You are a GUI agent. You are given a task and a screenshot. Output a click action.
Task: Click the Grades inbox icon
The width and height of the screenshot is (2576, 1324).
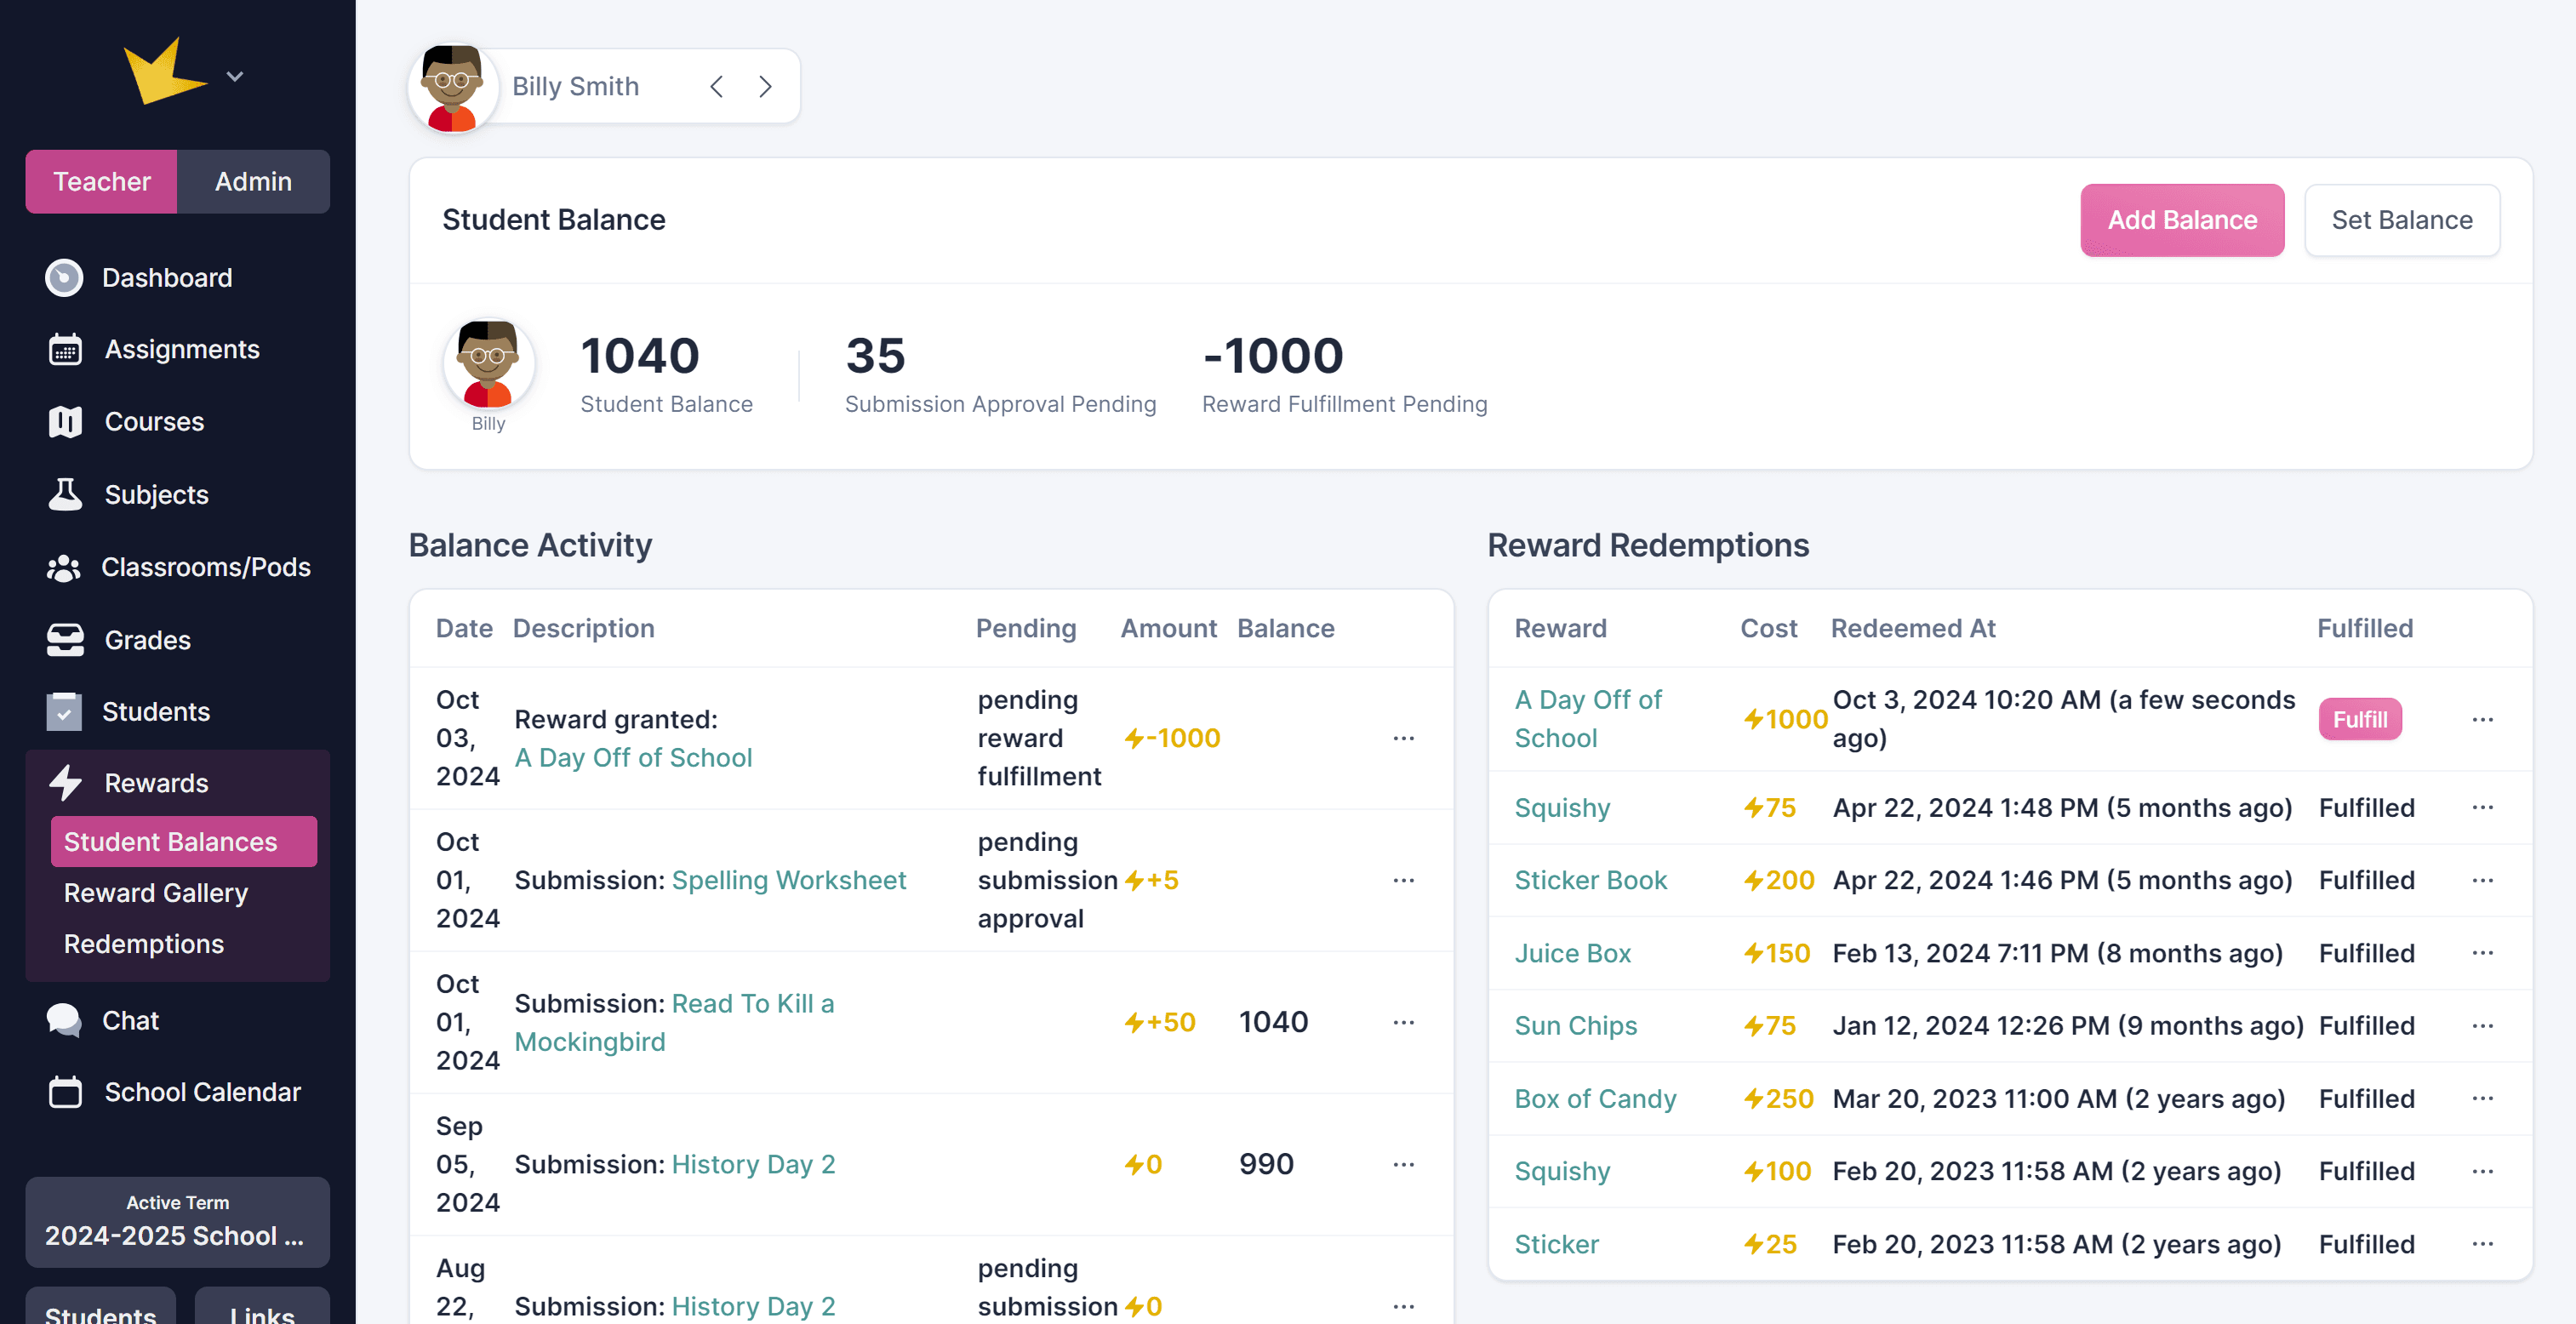(x=66, y=640)
